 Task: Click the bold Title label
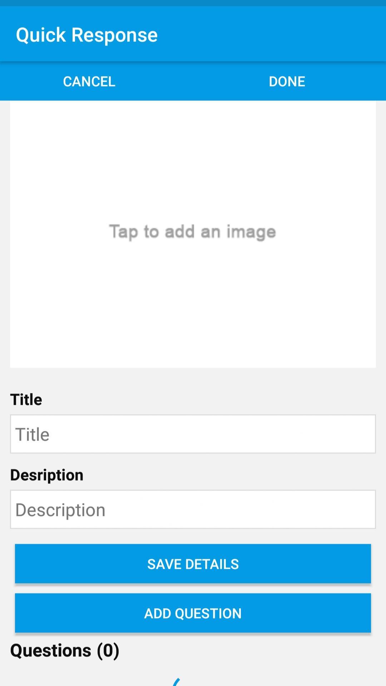pyautogui.click(x=26, y=399)
